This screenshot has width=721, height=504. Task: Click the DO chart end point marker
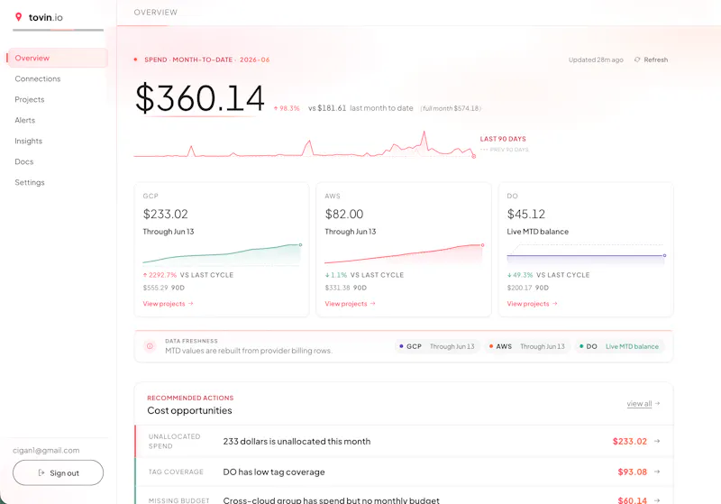[x=664, y=255]
